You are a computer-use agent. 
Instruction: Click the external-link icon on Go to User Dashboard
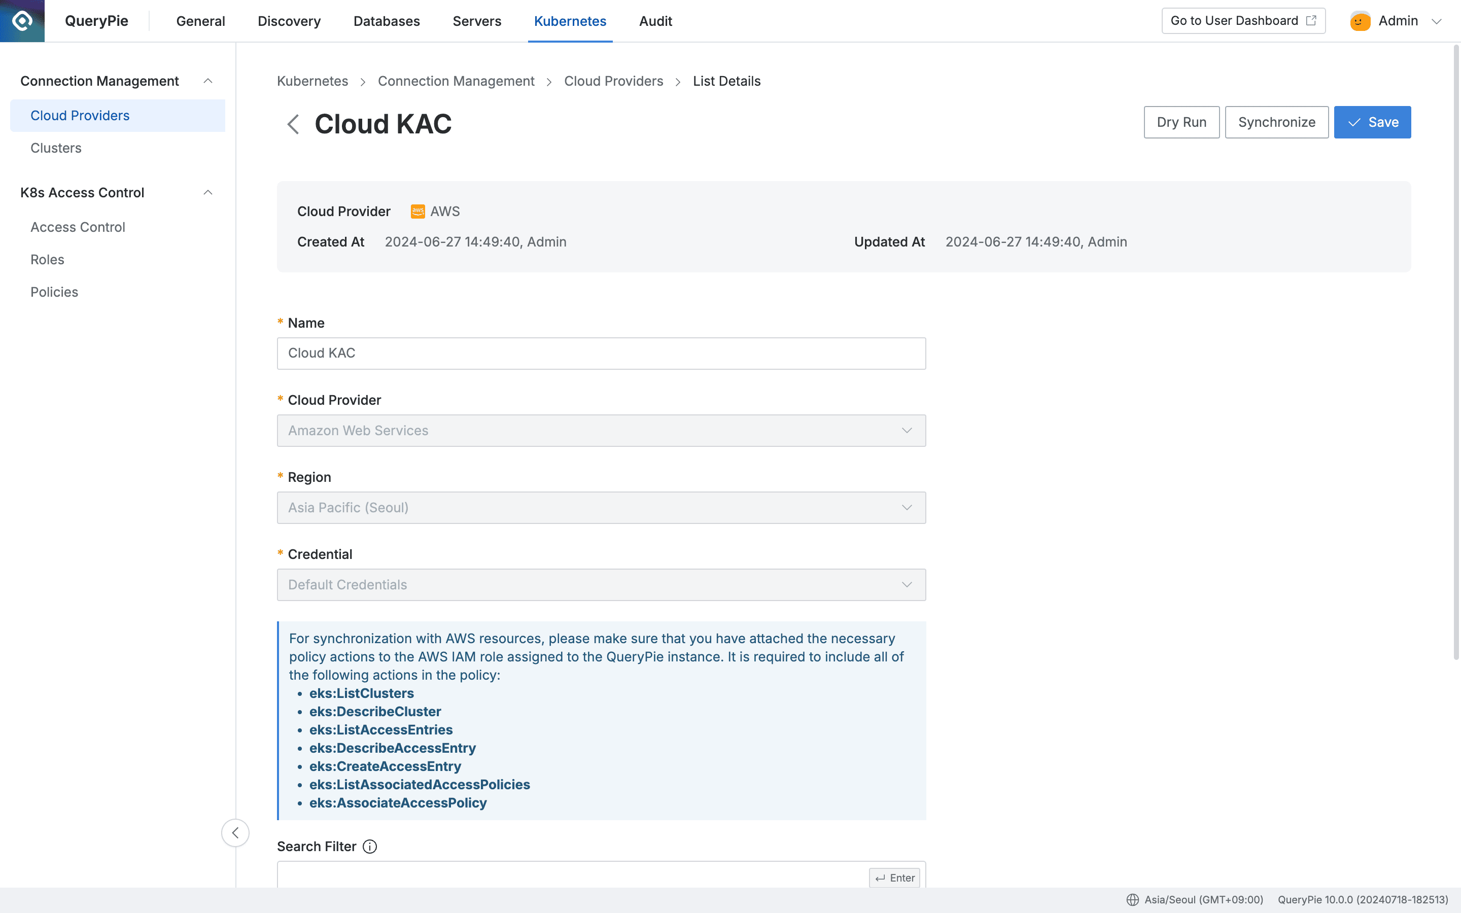point(1311,20)
